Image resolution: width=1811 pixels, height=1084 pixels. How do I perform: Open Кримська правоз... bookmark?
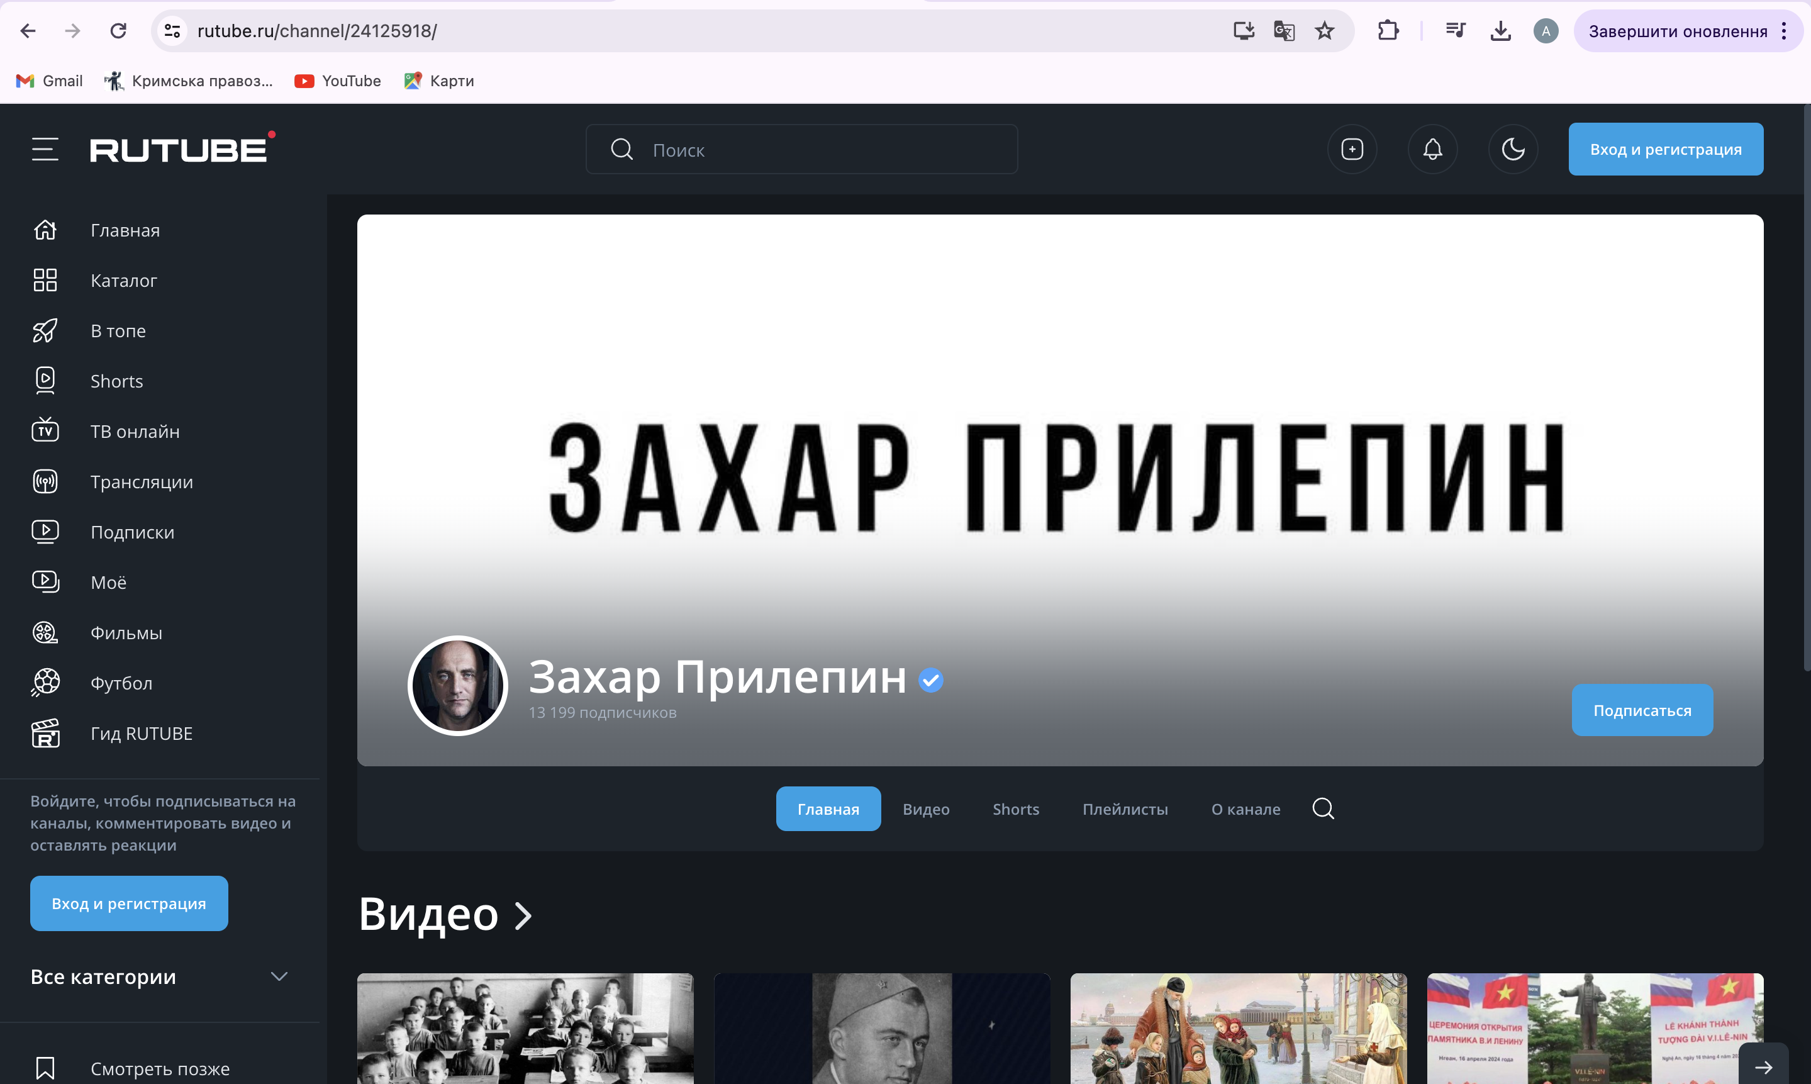[189, 81]
